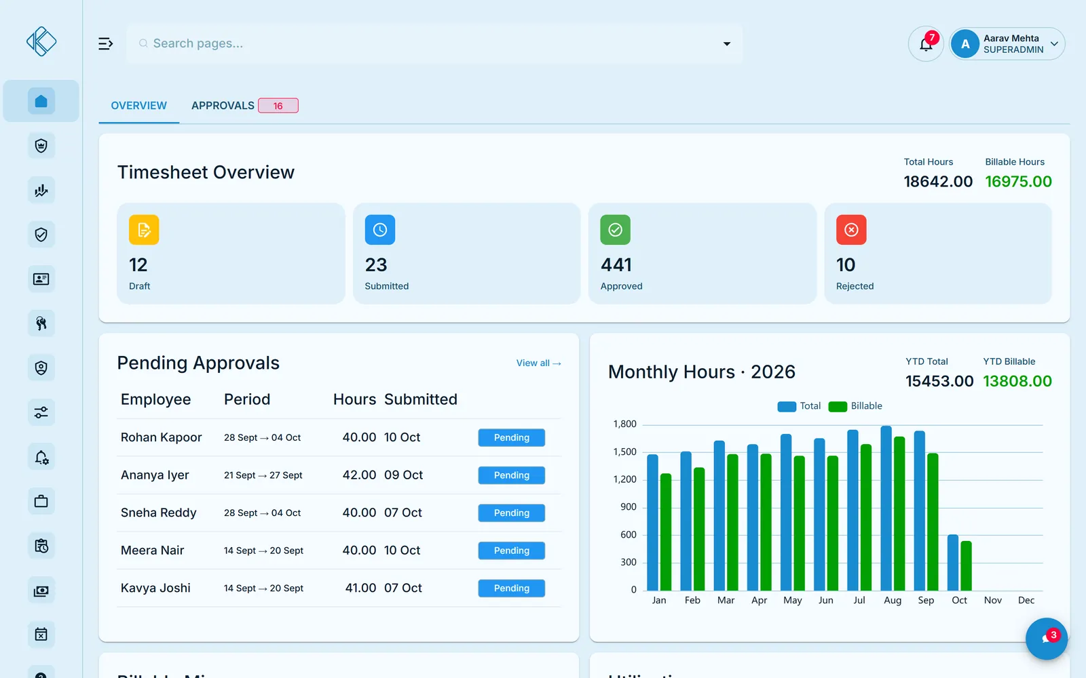Screen dimensions: 1086x678
Task: Click the green Approved checkmark icon
Action: tap(615, 230)
